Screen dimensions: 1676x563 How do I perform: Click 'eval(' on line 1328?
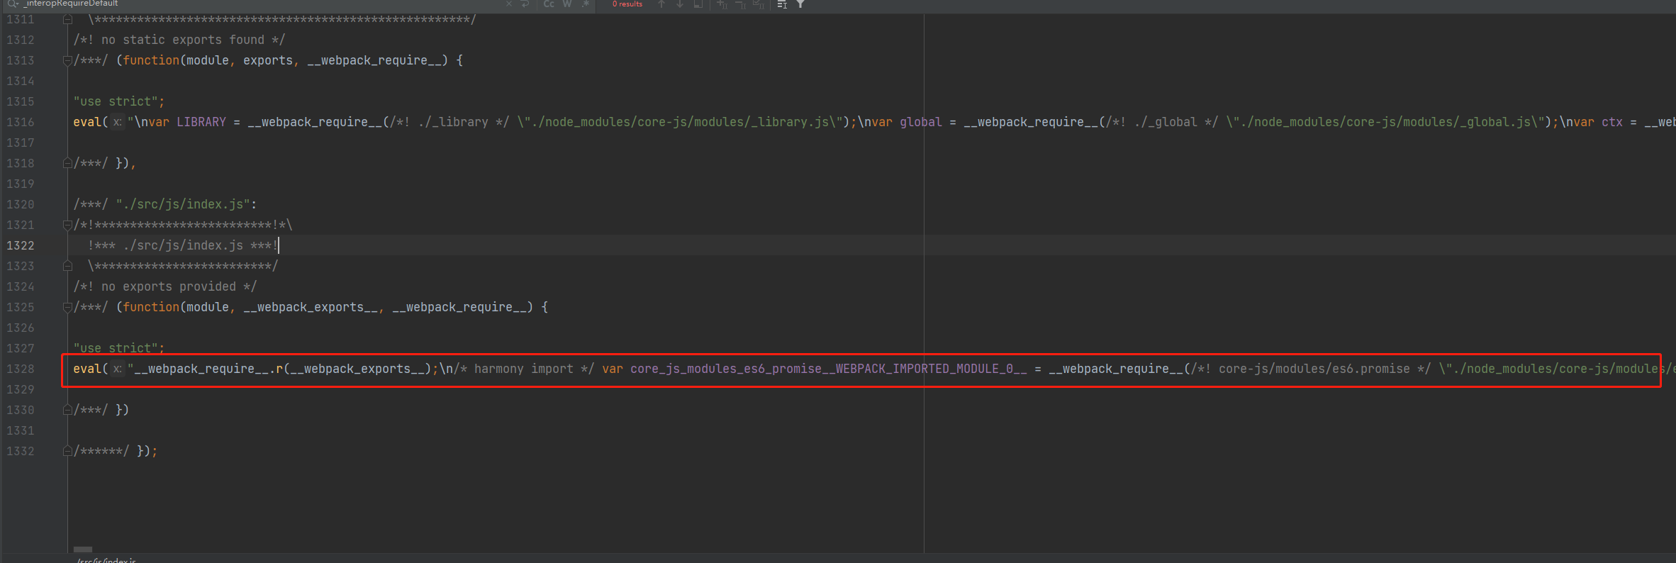click(x=91, y=369)
